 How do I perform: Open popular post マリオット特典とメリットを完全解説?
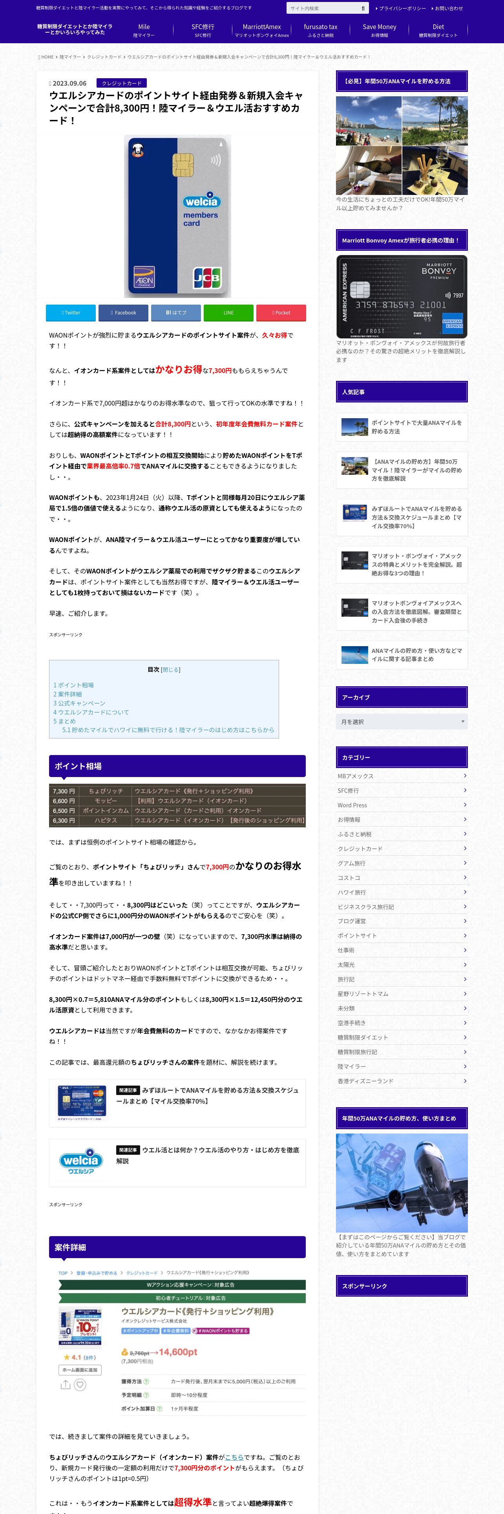[401, 564]
